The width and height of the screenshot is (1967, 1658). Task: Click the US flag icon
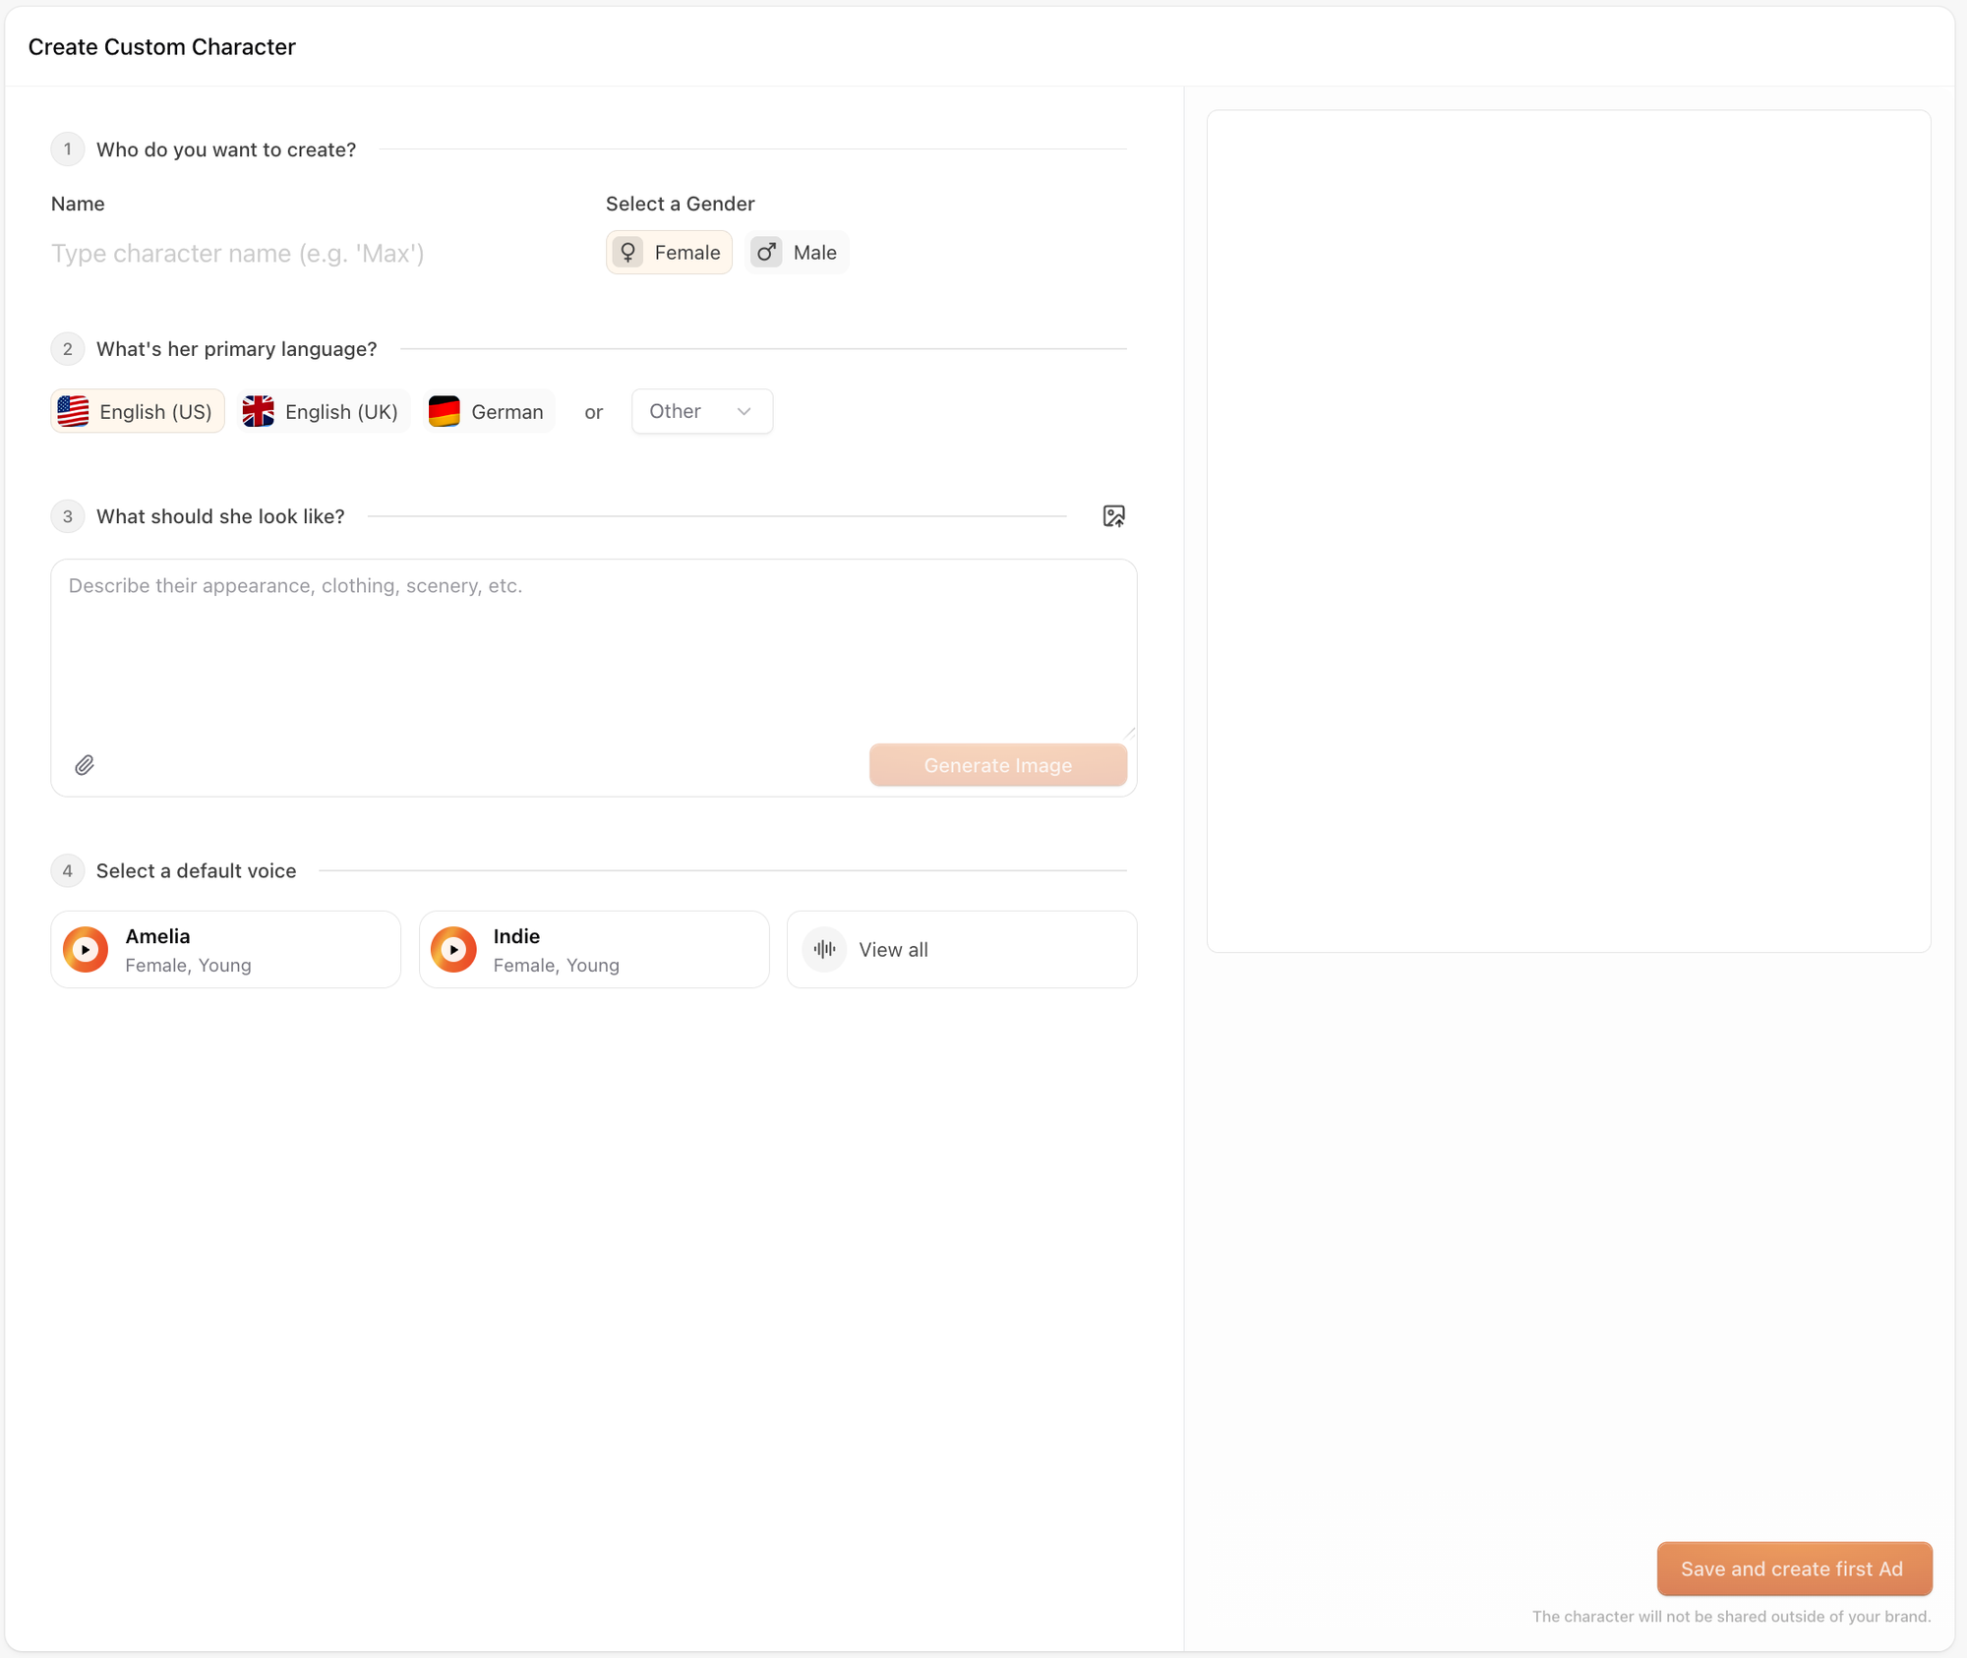(74, 411)
